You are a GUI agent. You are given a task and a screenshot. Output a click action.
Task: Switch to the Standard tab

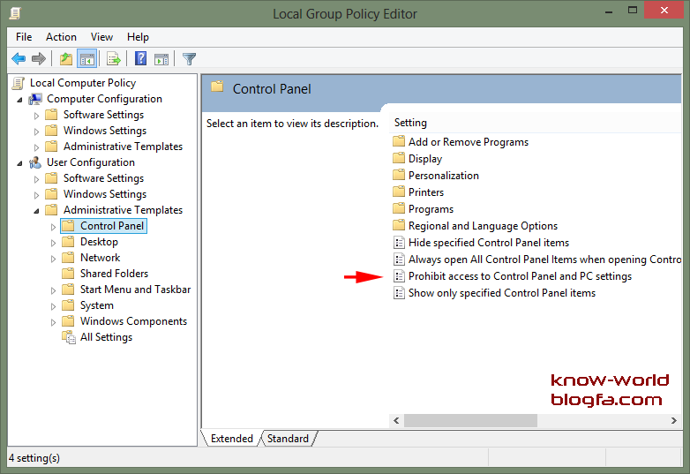pos(288,439)
